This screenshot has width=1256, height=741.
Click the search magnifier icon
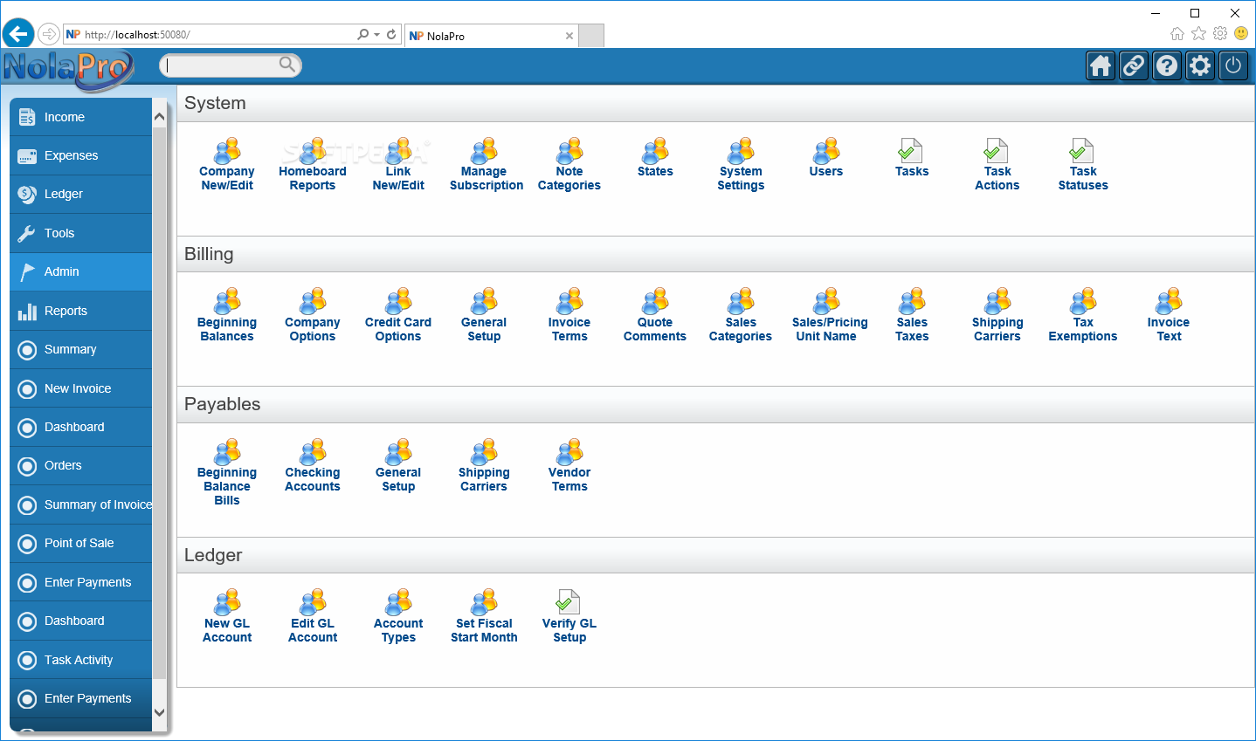pos(287,65)
